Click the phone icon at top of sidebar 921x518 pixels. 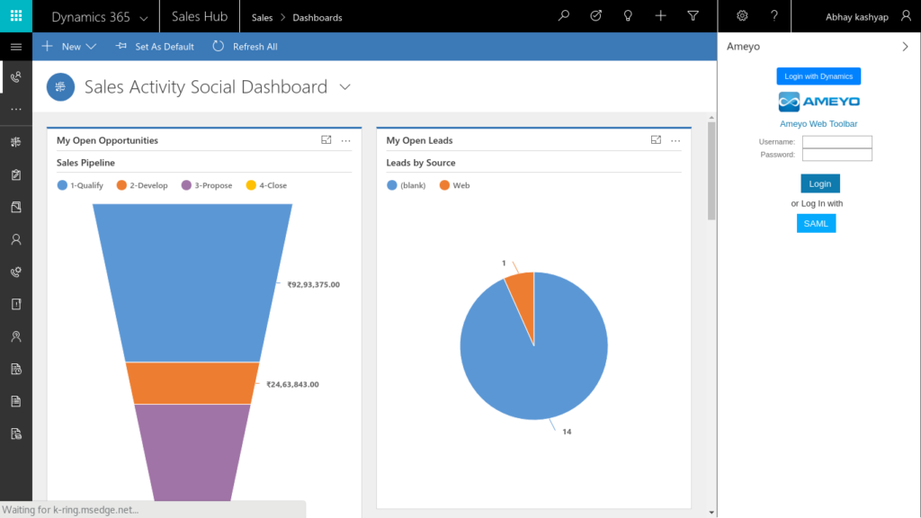(16, 77)
